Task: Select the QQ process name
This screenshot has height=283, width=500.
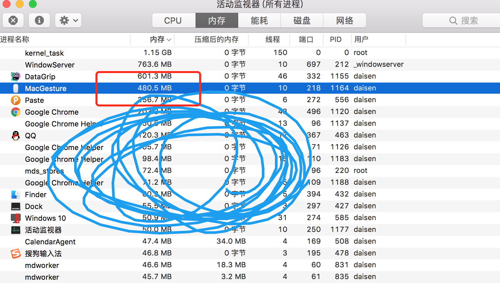Action: (31, 136)
